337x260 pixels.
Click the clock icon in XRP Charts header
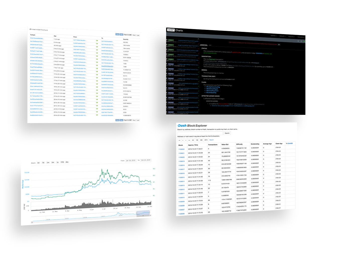pos(301,41)
